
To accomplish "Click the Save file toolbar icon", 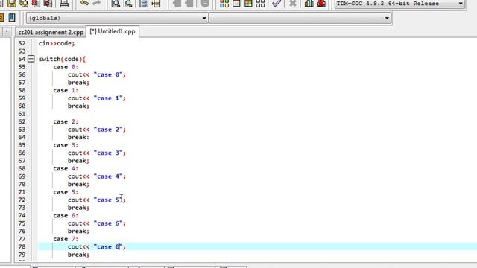I will point(12,4).
